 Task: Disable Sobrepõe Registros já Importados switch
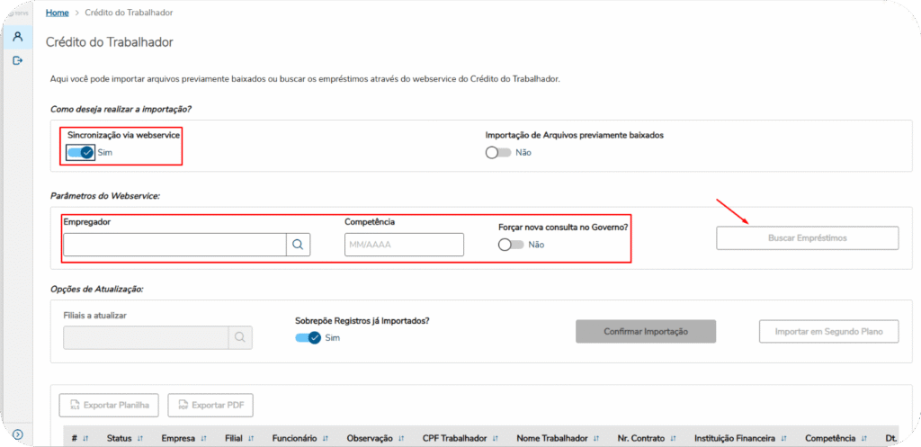[x=308, y=338]
